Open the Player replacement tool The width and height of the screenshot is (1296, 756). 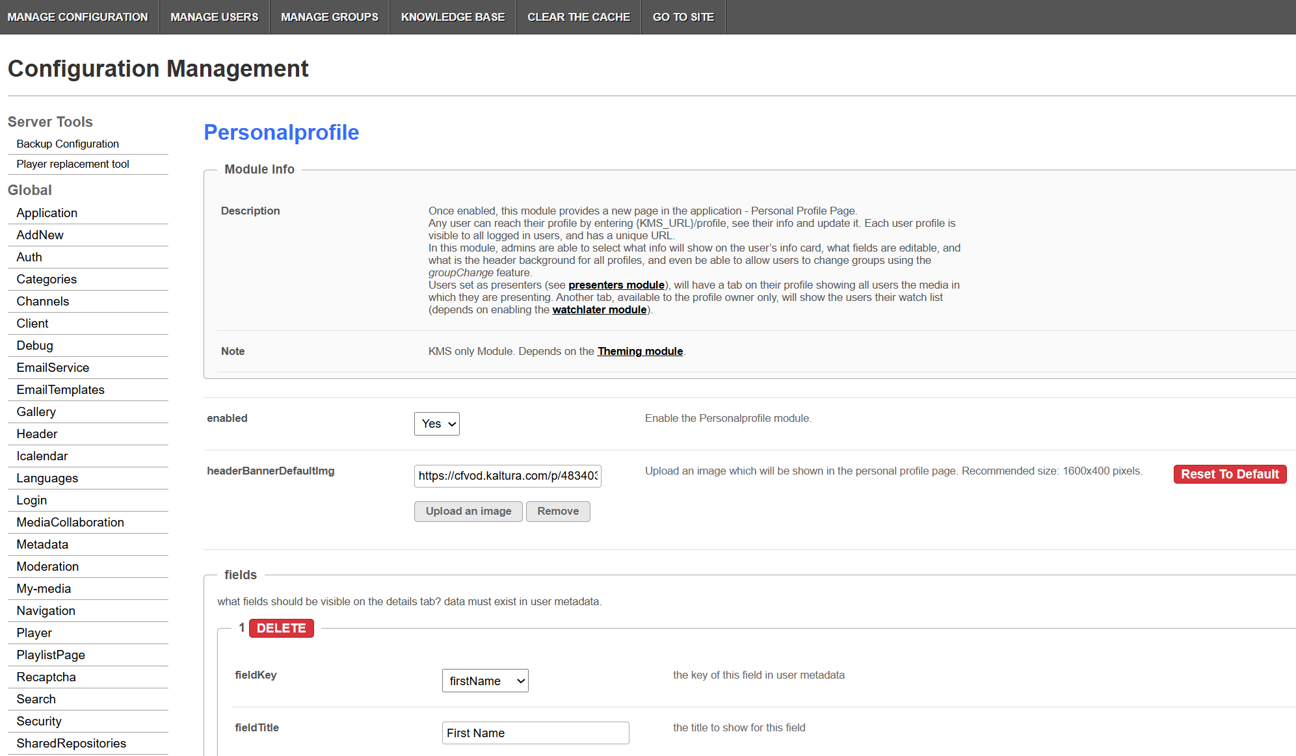(x=73, y=164)
